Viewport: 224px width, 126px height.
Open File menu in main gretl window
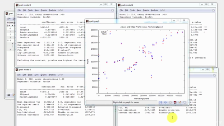click(9, 19)
